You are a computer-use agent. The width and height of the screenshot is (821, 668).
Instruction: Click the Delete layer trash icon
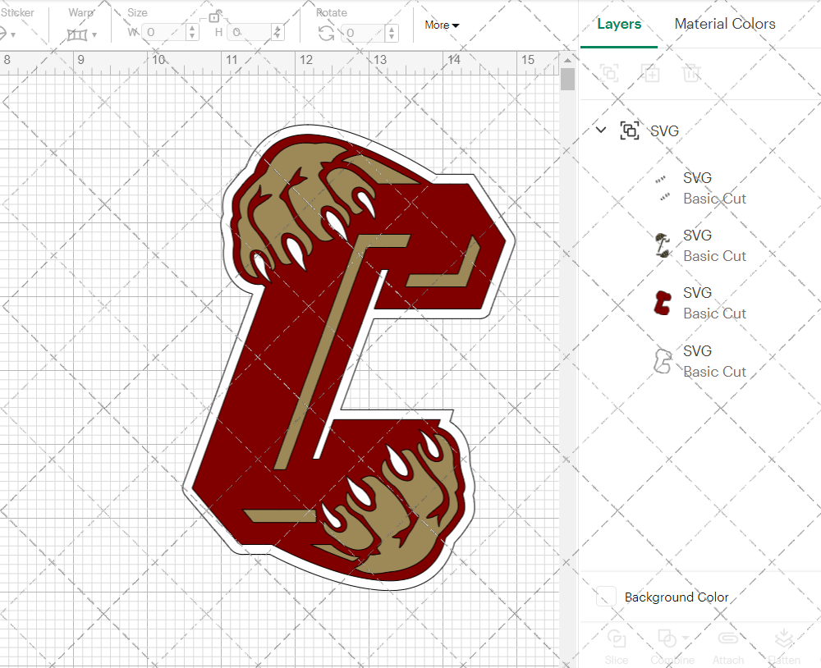click(691, 73)
